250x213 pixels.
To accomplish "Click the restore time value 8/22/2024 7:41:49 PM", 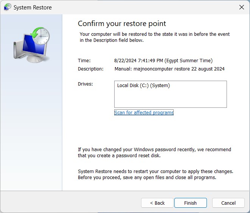I will [x=163, y=60].
